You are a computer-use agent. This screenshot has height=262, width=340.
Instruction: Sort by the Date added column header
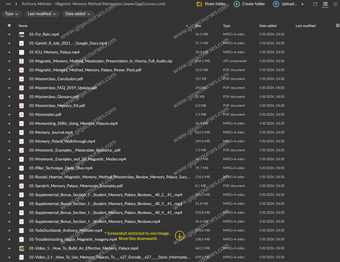[268, 26]
